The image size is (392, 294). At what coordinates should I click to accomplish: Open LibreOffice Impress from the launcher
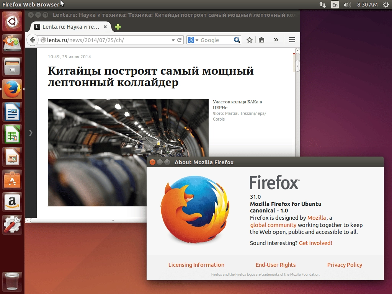12,157
